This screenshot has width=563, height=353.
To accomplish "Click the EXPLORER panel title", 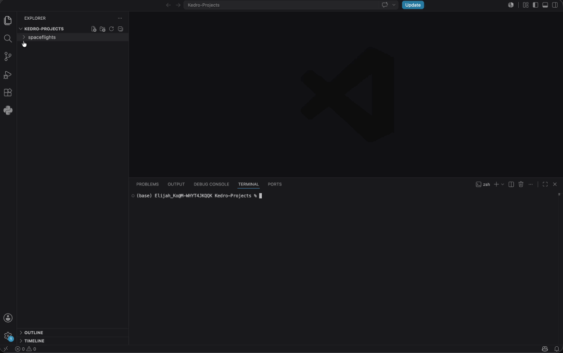I will [35, 18].
